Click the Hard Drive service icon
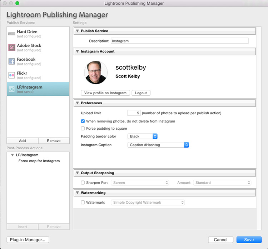Image resolution: width=268 pixels, height=249 pixels. pyautogui.click(x=12, y=34)
